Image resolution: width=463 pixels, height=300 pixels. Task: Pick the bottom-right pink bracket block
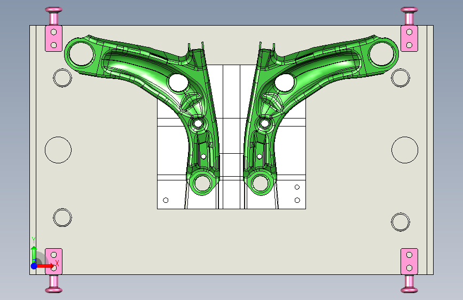(x=409, y=262)
